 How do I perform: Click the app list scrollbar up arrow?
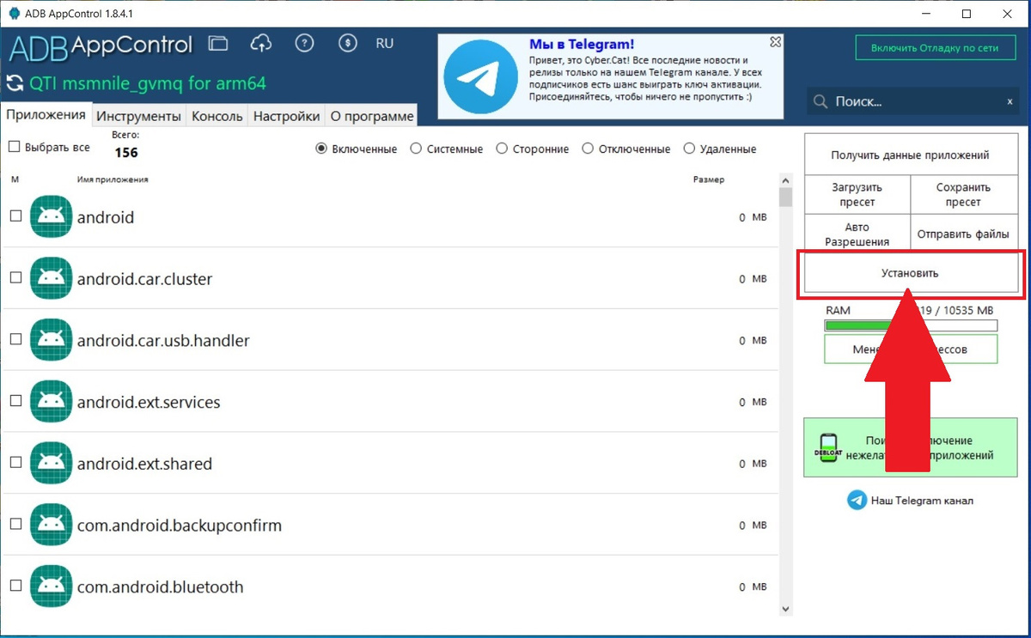coord(785,180)
